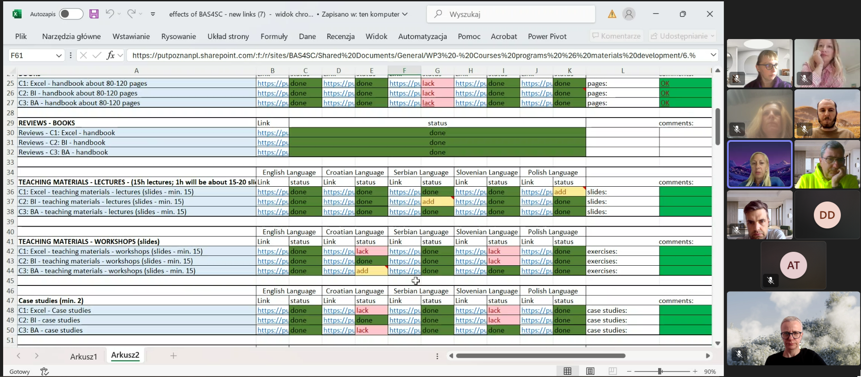Save workbook with the floppy disk icon
Image resolution: width=861 pixels, height=377 pixels.
(94, 14)
